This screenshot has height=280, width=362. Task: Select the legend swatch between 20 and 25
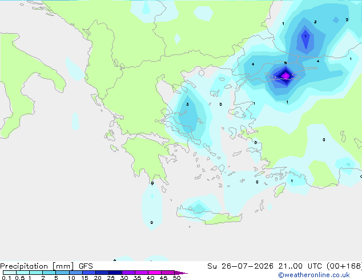click(x=102, y=273)
